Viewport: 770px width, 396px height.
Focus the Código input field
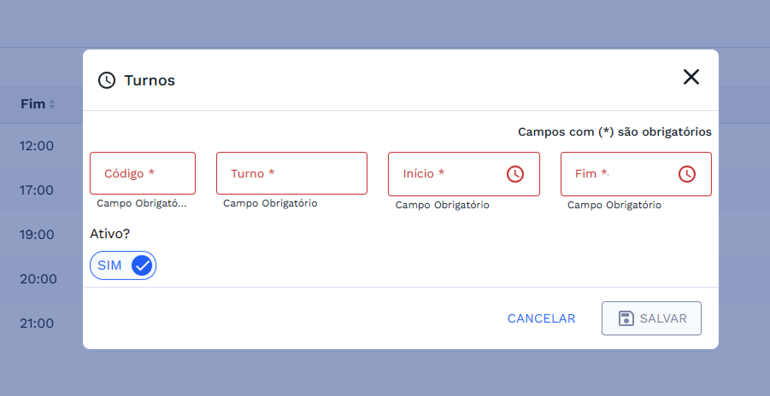(x=142, y=173)
